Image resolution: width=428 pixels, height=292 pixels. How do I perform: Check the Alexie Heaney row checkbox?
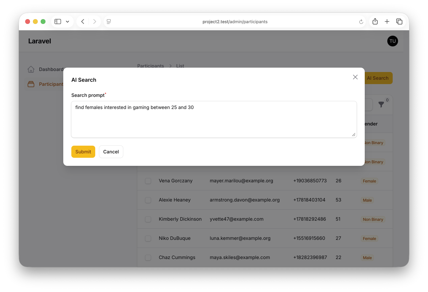[x=148, y=200]
